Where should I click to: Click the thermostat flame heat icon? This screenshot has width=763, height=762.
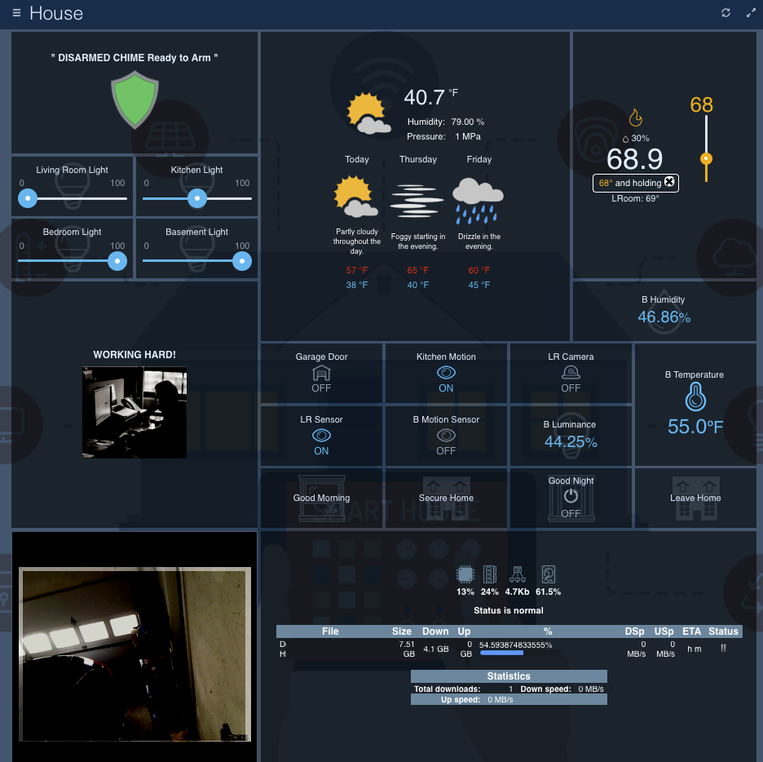coord(635,117)
